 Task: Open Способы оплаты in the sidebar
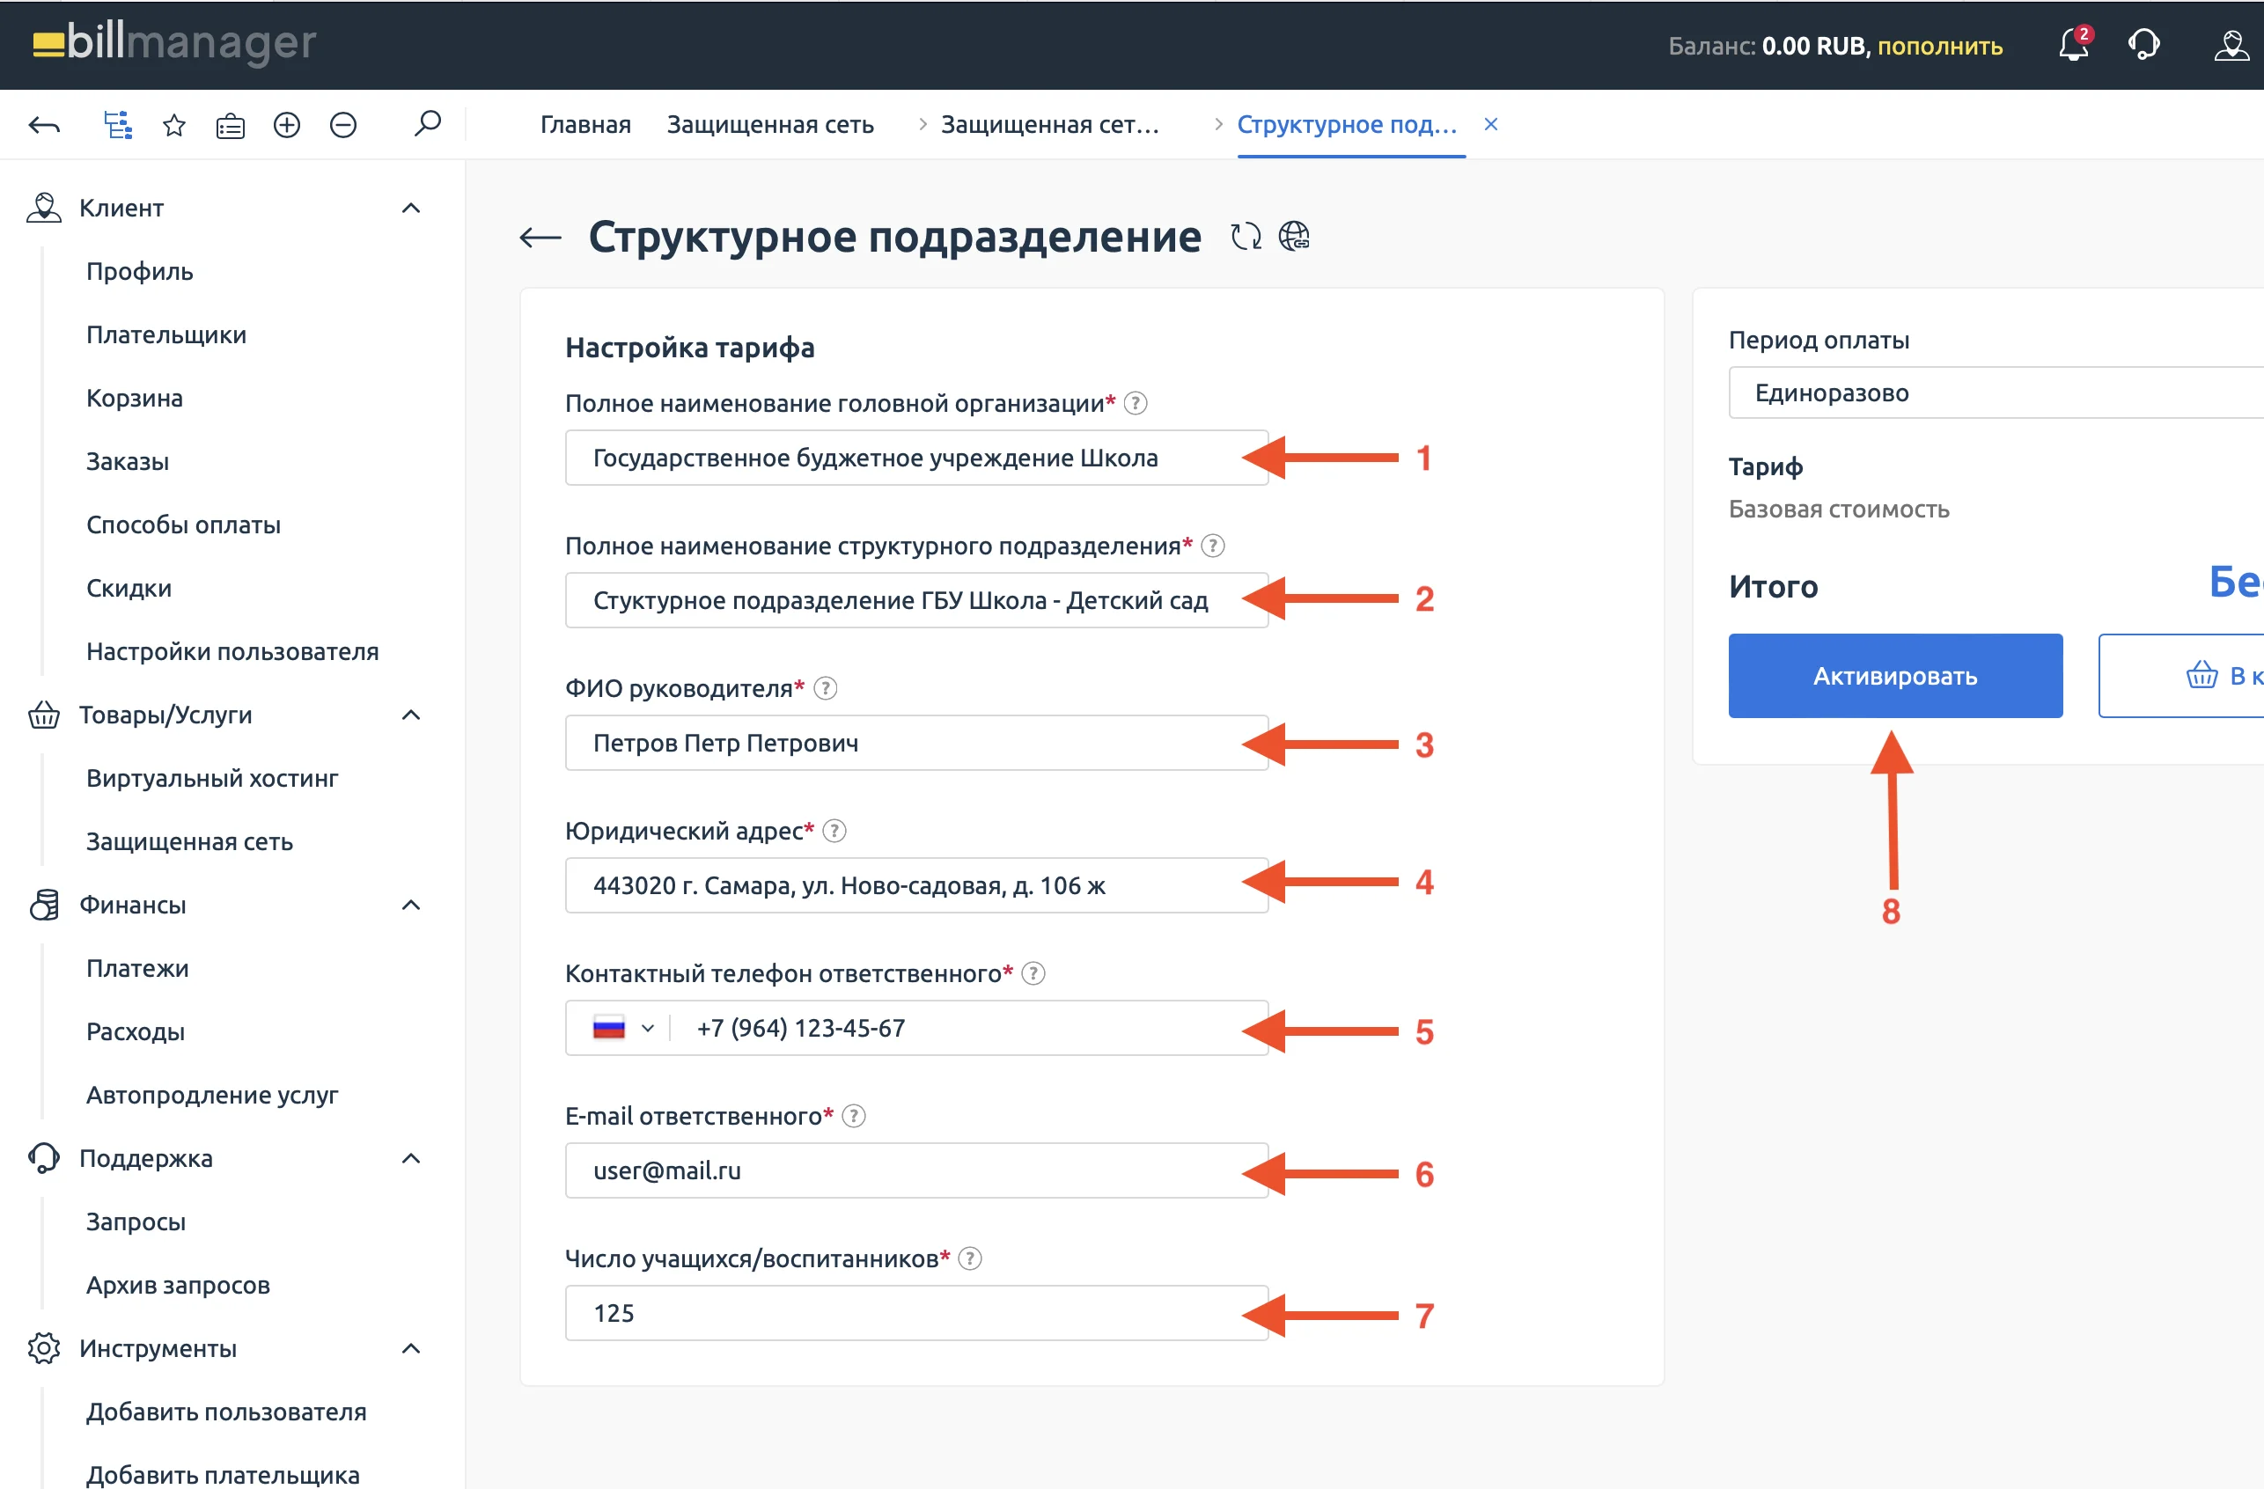point(184,524)
